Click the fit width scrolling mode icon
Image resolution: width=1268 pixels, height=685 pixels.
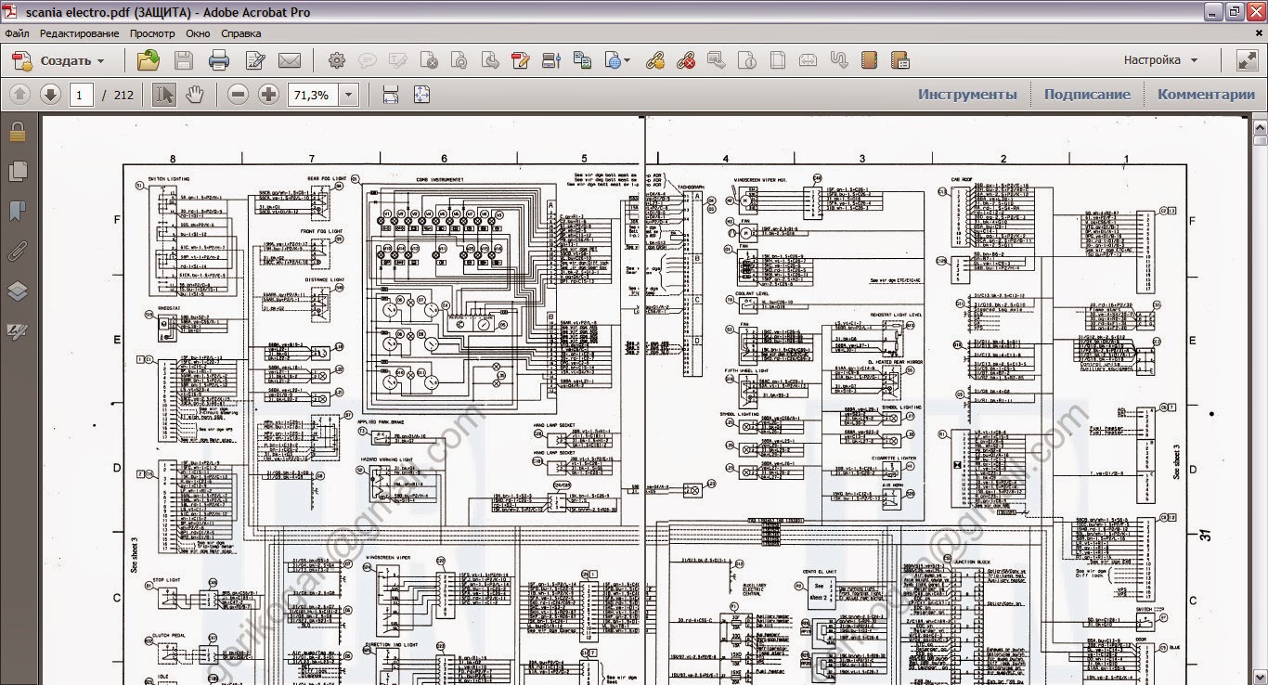click(x=391, y=94)
